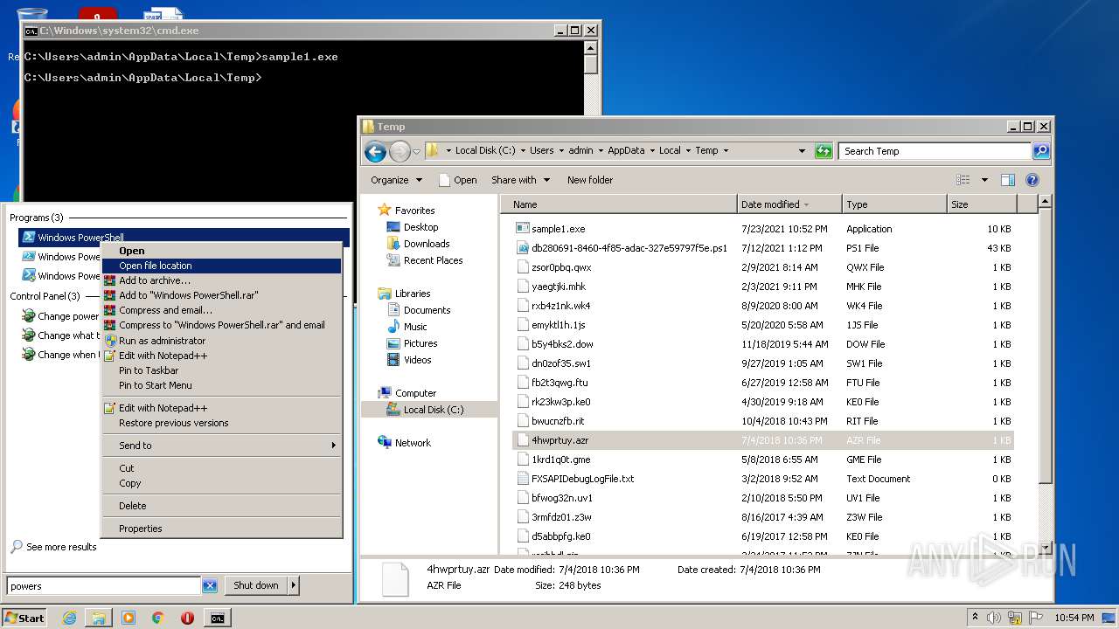This screenshot has width=1119, height=629.
Task: Click the Search Temp input field
Action: click(935, 151)
